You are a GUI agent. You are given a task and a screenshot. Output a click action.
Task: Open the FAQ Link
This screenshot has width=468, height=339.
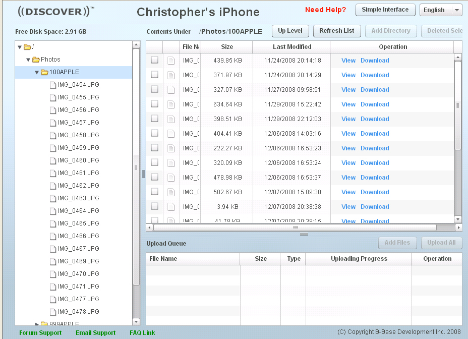[142, 333]
